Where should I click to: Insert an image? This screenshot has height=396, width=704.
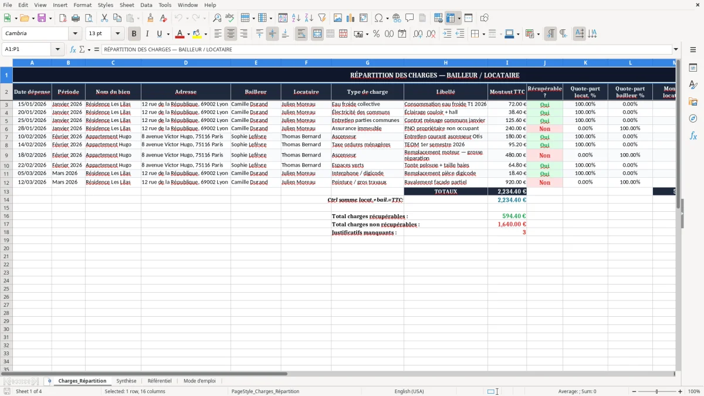pos(338,18)
